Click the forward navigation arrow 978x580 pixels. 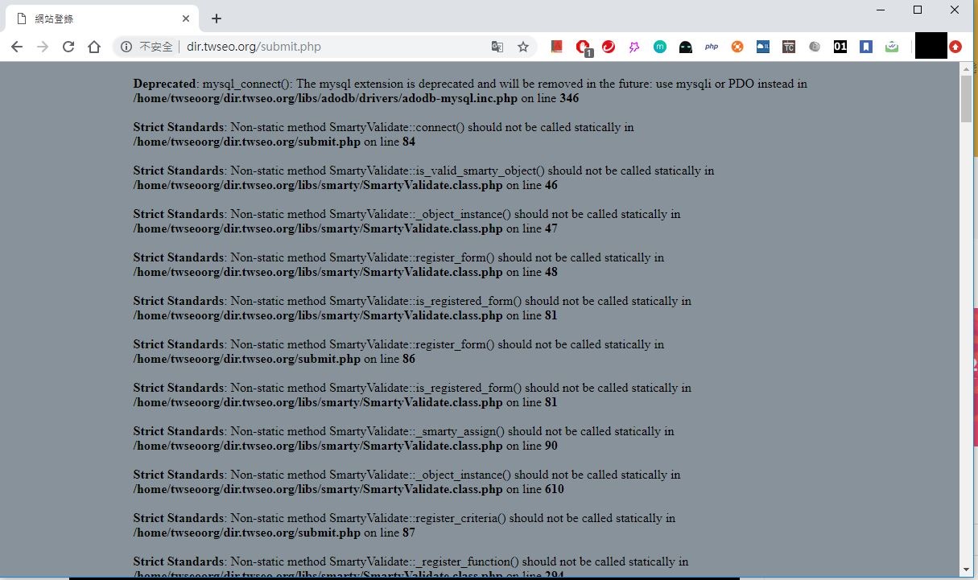pyautogui.click(x=43, y=47)
